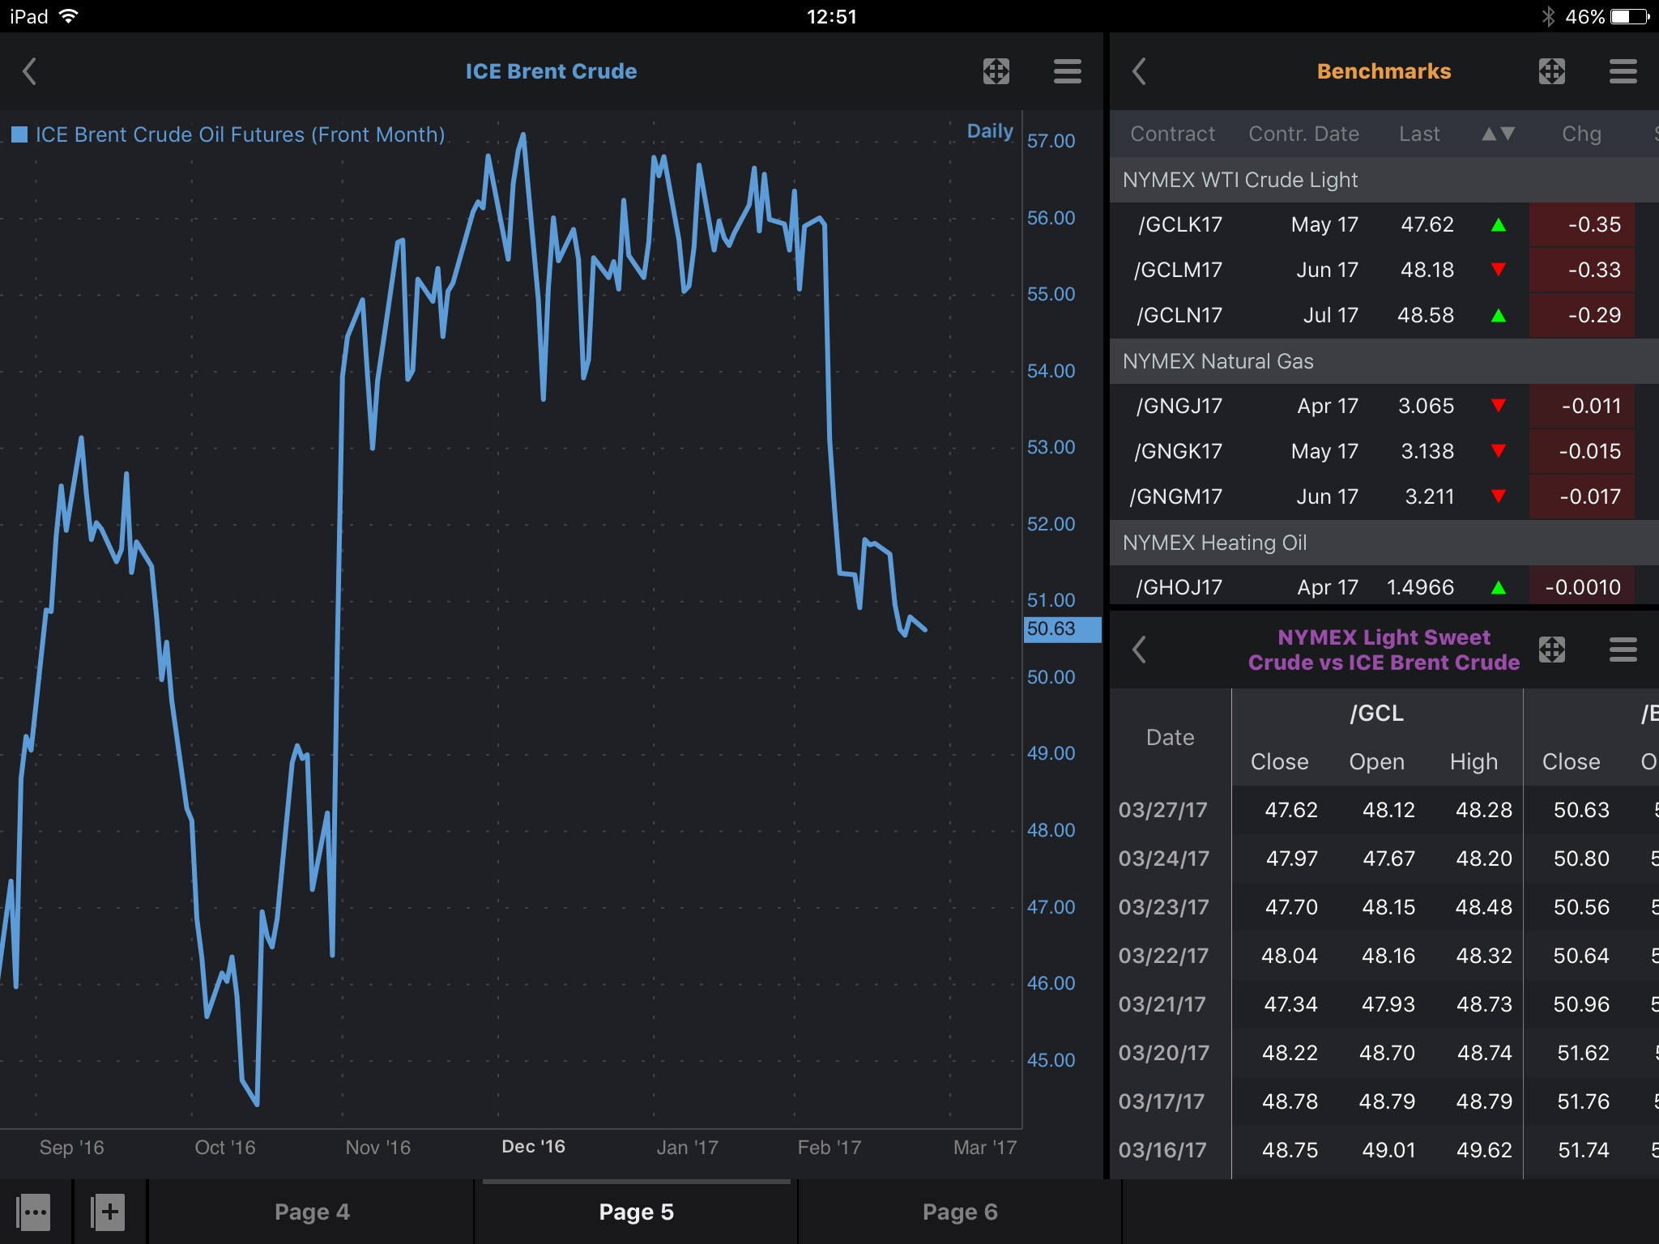Collapse NYMEX WTI Crude Light group

(x=1384, y=180)
